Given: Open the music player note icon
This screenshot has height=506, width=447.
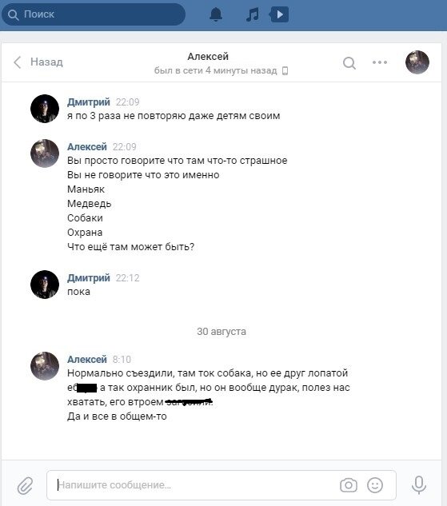Looking at the screenshot, I should (x=253, y=14).
